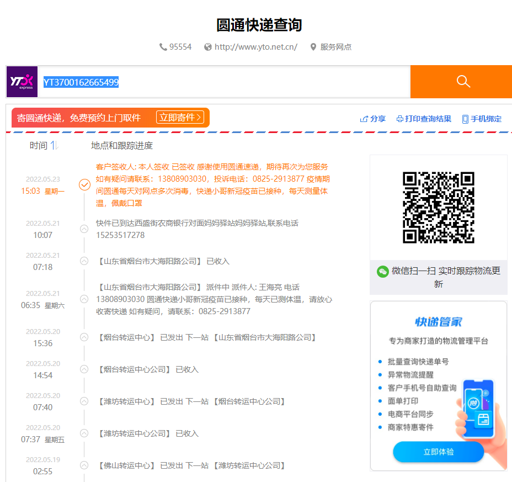Screen dimensions: 512x482
Task: Click the 07:37 星期五 timestamp
Action: point(43,439)
